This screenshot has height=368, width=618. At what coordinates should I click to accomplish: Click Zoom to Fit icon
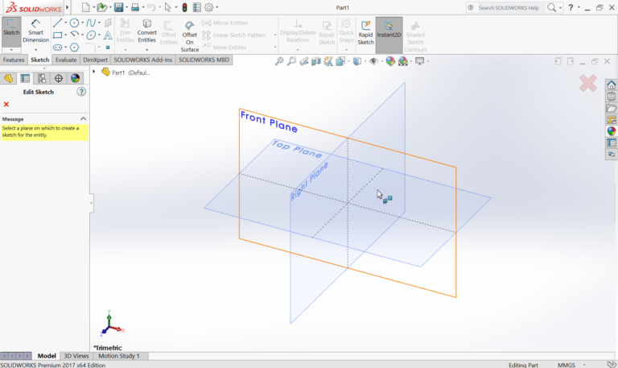click(279, 61)
